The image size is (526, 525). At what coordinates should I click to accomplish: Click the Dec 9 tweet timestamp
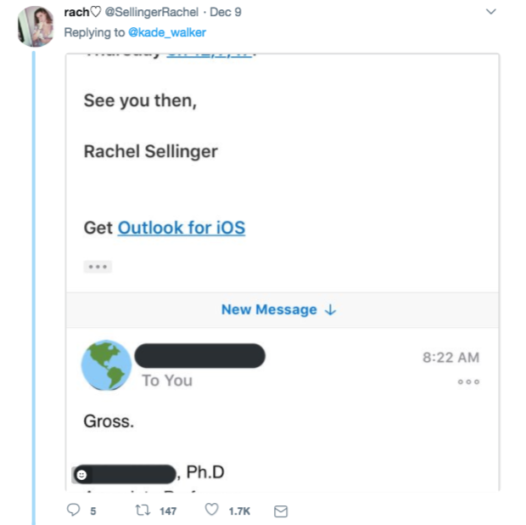pyautogui.click(x=226, y=13)
